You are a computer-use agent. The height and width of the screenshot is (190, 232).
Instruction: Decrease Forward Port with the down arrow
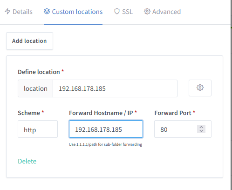(x=201, y=131)
